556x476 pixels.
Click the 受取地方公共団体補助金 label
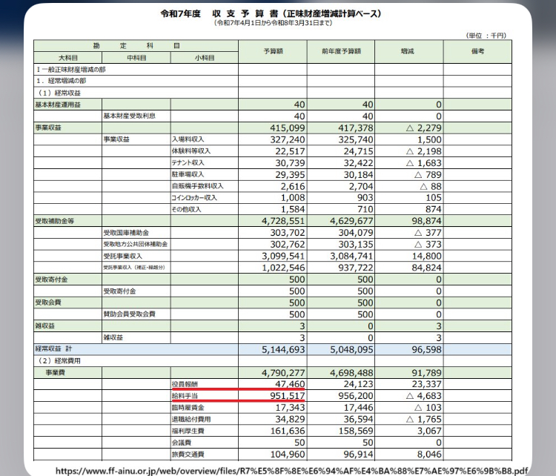[x=136, y=245]
